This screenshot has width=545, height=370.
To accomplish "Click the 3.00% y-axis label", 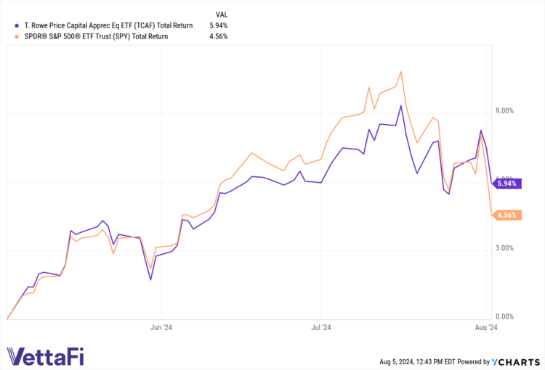I will coord(504,248).
